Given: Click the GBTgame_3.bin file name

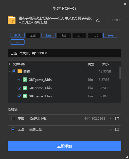Looking at the screenshot, I should tap(40, 96).
